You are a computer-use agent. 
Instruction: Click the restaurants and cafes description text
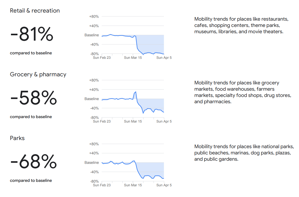pyautogui.click(x=241, y=25)
